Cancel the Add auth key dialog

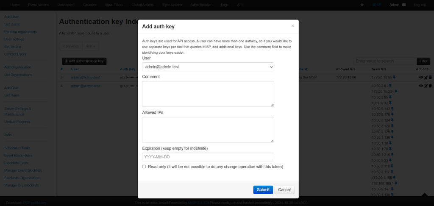click(284, 189)
